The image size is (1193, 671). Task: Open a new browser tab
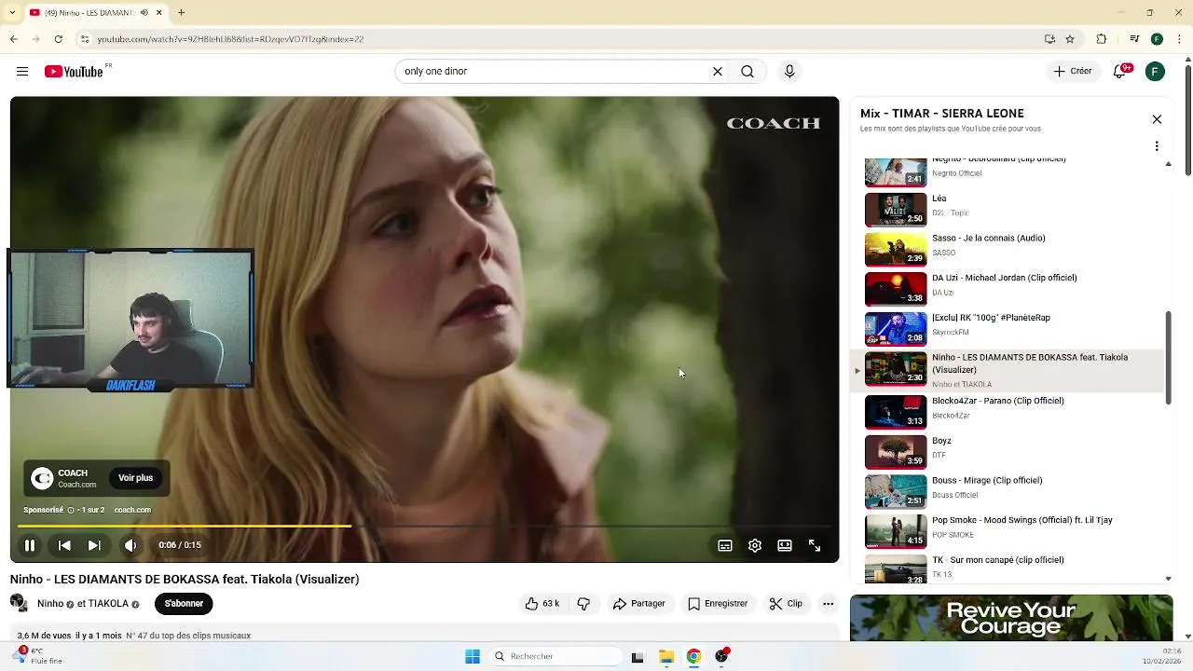(181, 13)
